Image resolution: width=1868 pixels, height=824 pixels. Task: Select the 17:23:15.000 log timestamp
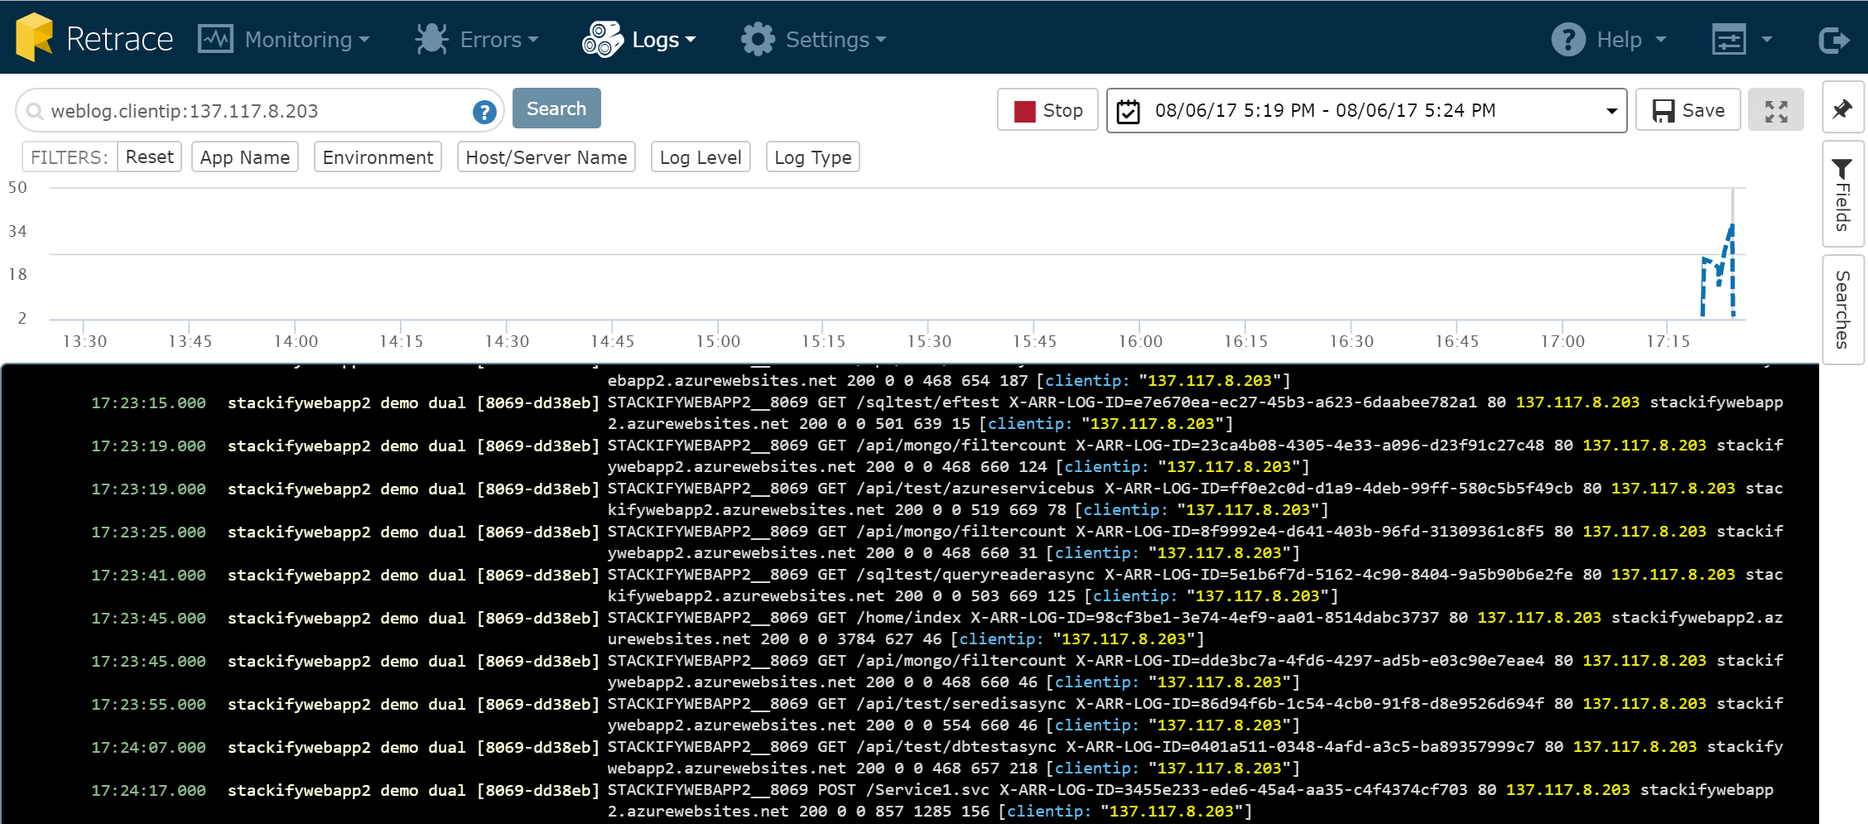point(148,403)
